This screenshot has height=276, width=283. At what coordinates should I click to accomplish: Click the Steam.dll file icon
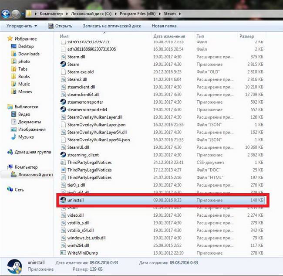point(63,57)
